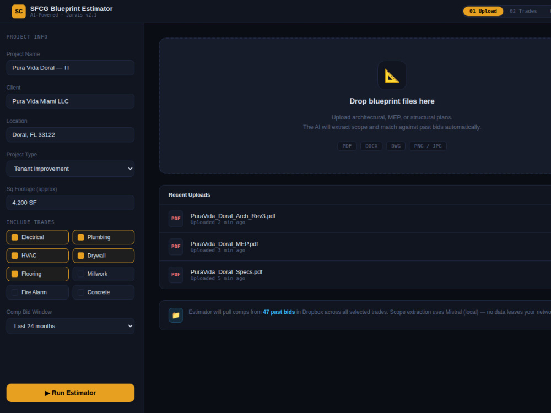Enable the Fire Alarm trade checkbox
Viewport: 551px width, 413px height.
pos(15,292)
